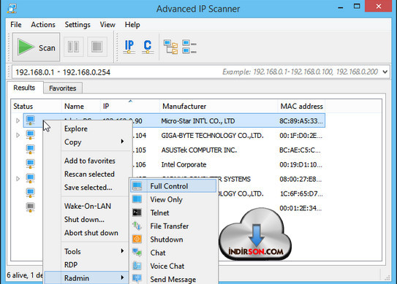Image resolution: width=397 pixels, height=284 pixels.
Task: Click the Stop scan toolbar button
Action: coord(97,47)
